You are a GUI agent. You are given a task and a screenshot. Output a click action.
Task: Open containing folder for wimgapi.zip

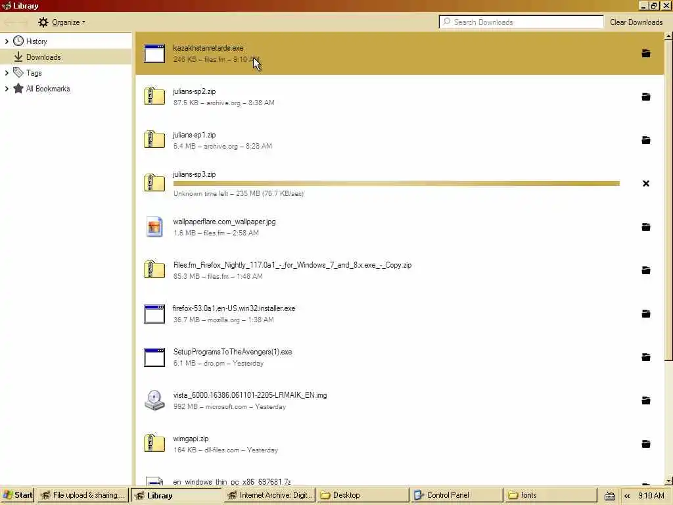(645, 444)
